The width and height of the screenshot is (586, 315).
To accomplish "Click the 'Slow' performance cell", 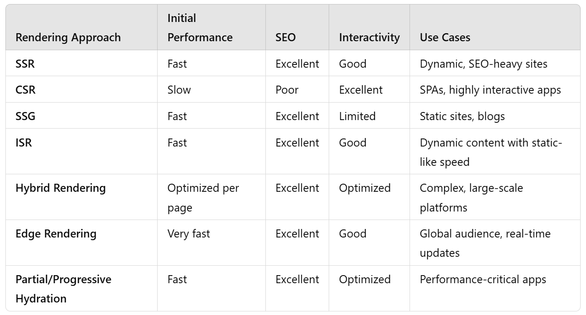I will click(x=179, y=90).
